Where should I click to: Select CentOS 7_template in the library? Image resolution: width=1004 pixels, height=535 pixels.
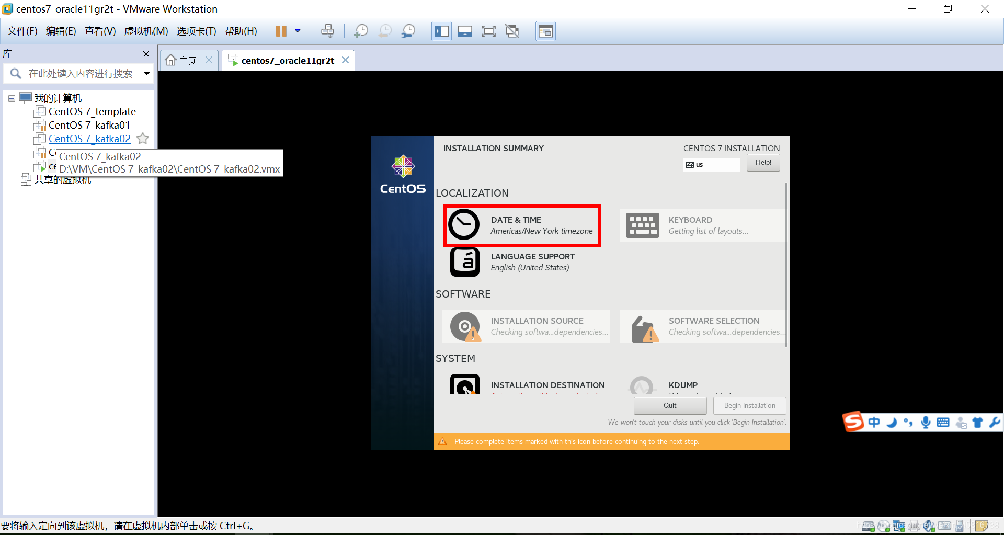click(x=92, y=112)
